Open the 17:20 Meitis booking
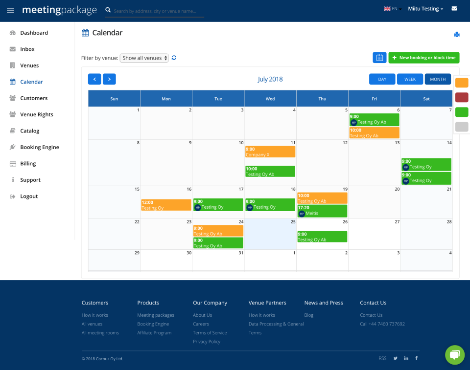 click(x=322, y=211)
